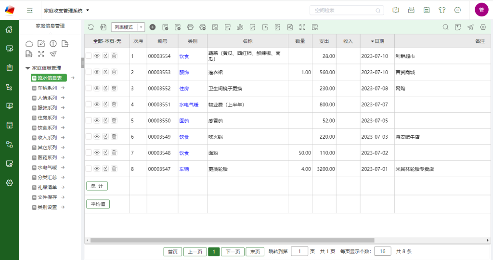
Task: Open the chat bubble icon in the top bar
Action: coord(457,10)
